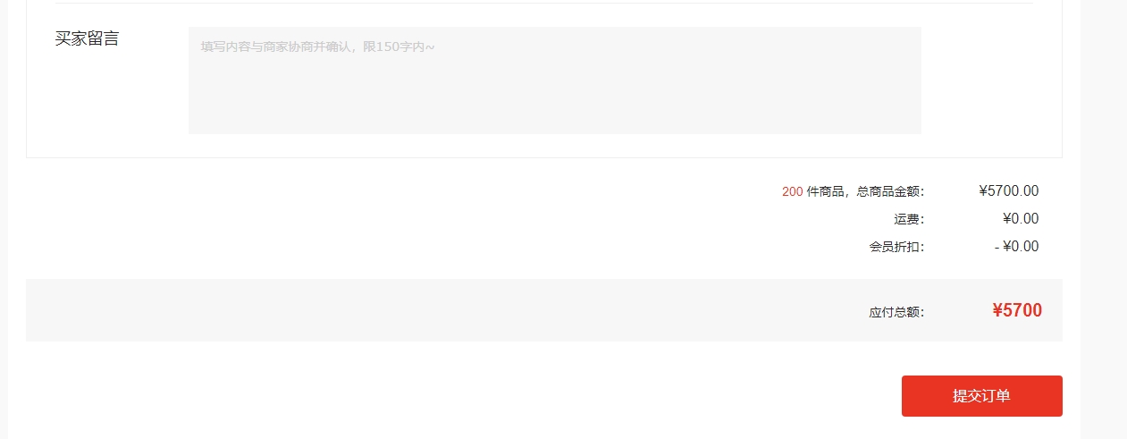Click the shipping fee ¥0.00 value
1127x439 pixels.
(1021, 219)
